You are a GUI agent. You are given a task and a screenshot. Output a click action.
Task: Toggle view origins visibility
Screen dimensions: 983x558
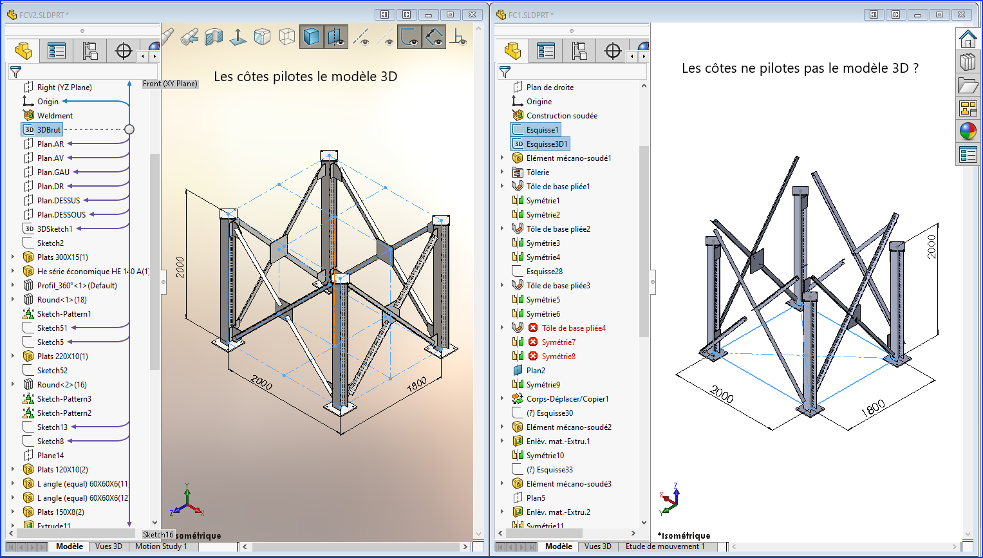tap(458, 37)
